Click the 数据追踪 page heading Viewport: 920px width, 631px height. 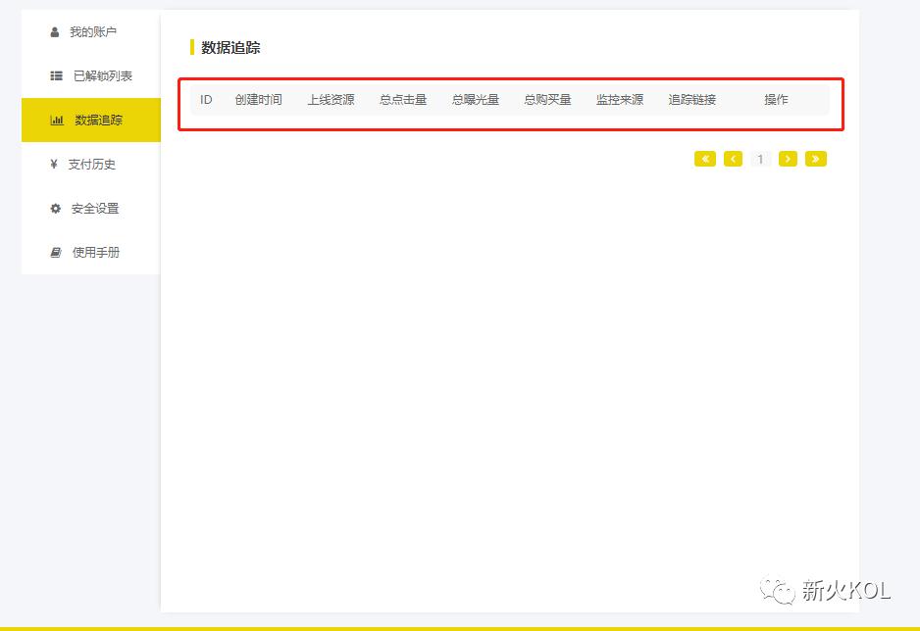pos(230,47)
